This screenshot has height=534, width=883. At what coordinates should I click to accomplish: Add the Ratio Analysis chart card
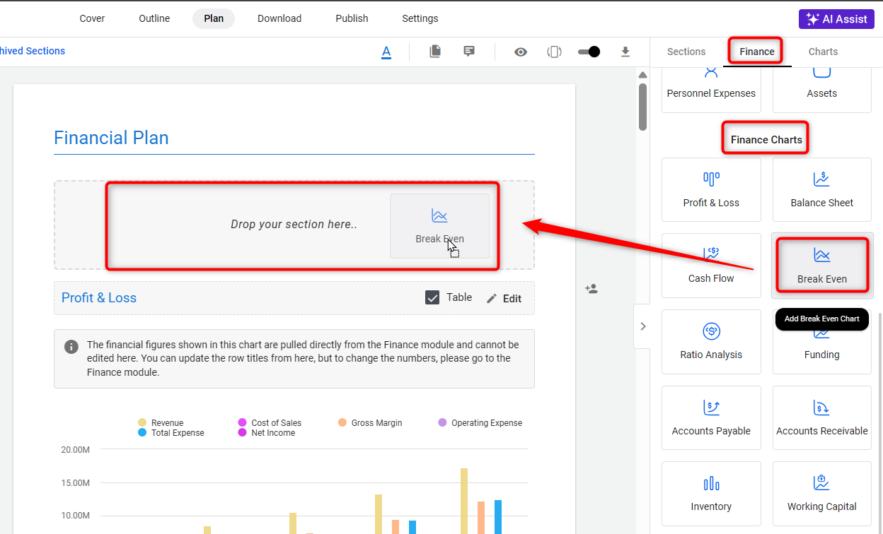pos(711,342)
